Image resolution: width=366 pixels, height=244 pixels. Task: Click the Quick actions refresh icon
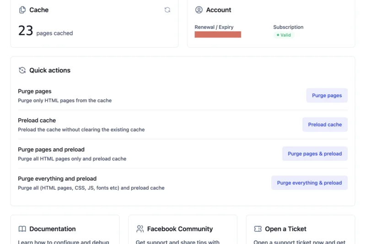pyautogui.click(x=22, y=70)
